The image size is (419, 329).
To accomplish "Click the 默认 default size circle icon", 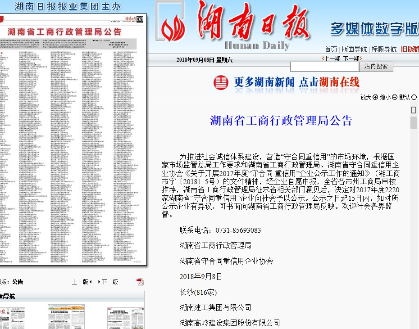I will point(414,97).
